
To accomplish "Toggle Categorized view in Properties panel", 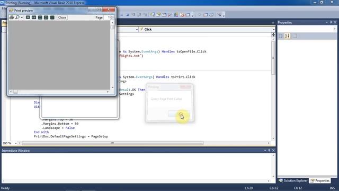I will (281, 36).
